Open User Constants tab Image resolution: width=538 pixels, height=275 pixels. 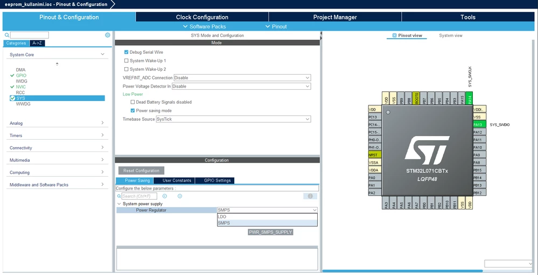pyautogui.click(x=174, y=180)
